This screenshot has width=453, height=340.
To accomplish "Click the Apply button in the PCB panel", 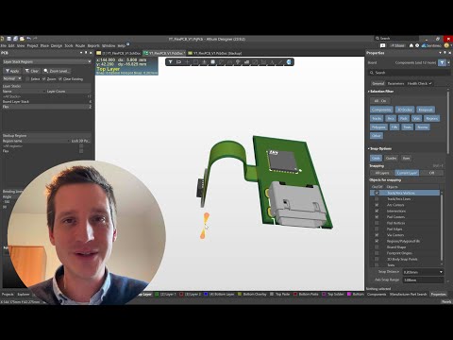I will pyautogui.click(x=12, y=71).
